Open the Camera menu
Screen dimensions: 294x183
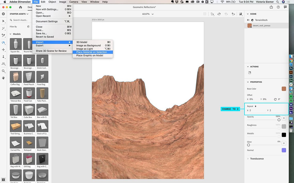(x=74, y=2)
